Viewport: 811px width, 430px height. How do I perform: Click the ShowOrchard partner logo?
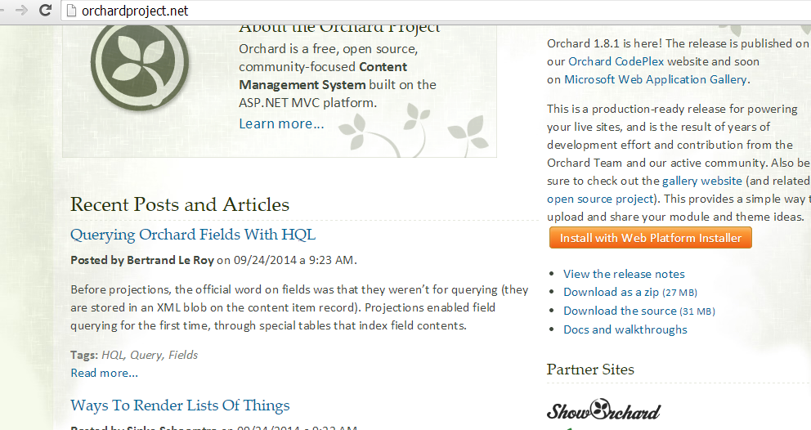pos(603,411)
